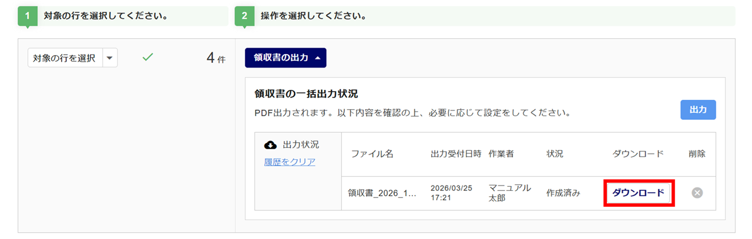Click the delete X icon for the receipt file
The height and width of the screenshot is (239, 752).
click(x=697, y=193)
